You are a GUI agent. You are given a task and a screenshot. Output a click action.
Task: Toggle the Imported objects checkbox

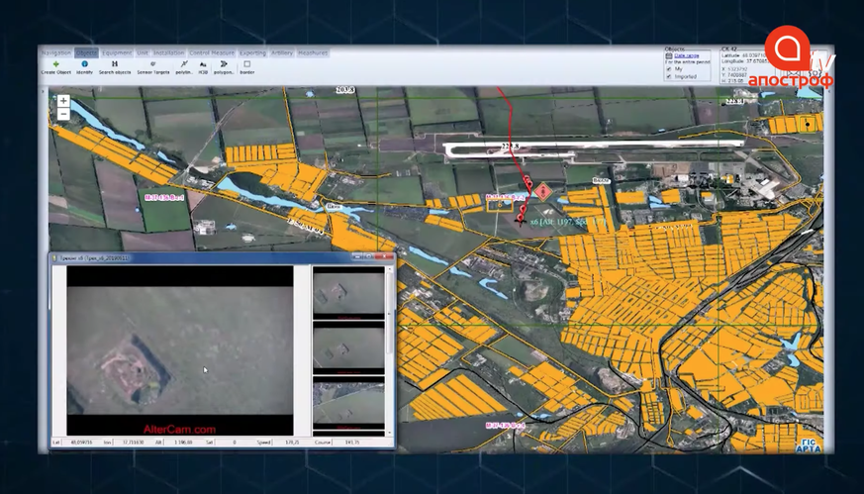click(669, 76)
